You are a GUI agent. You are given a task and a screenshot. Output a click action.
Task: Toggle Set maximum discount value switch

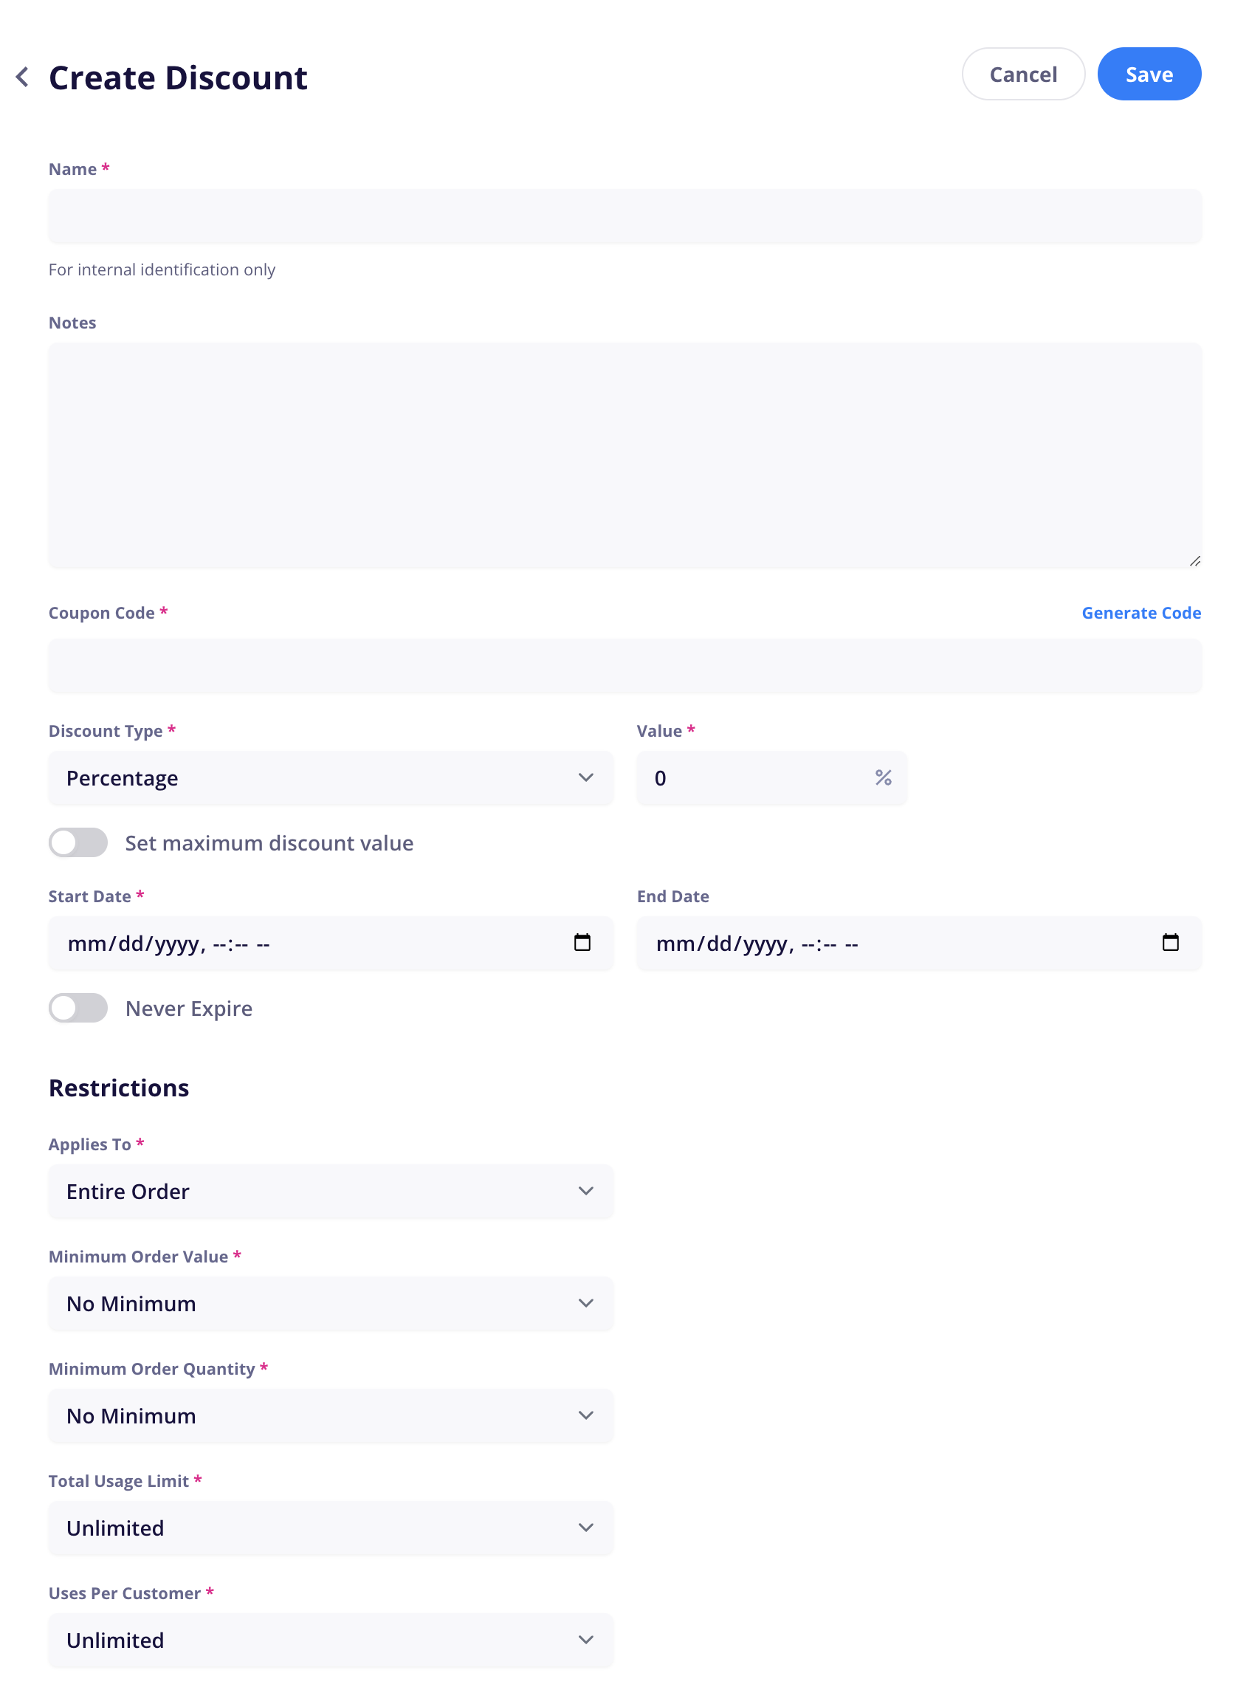[78, 842]
